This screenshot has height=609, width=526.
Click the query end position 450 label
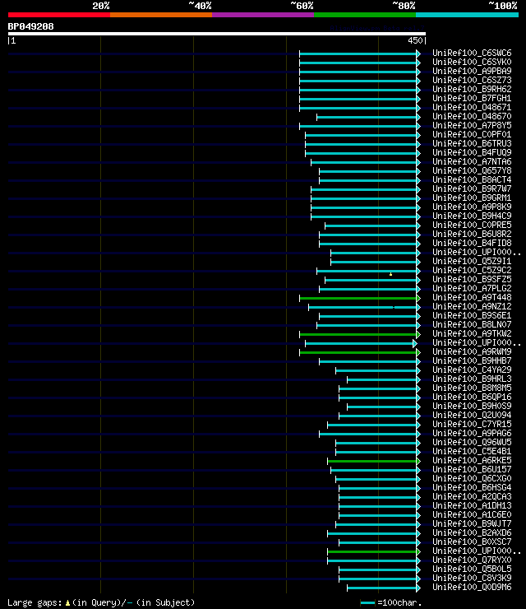point(415,40)
